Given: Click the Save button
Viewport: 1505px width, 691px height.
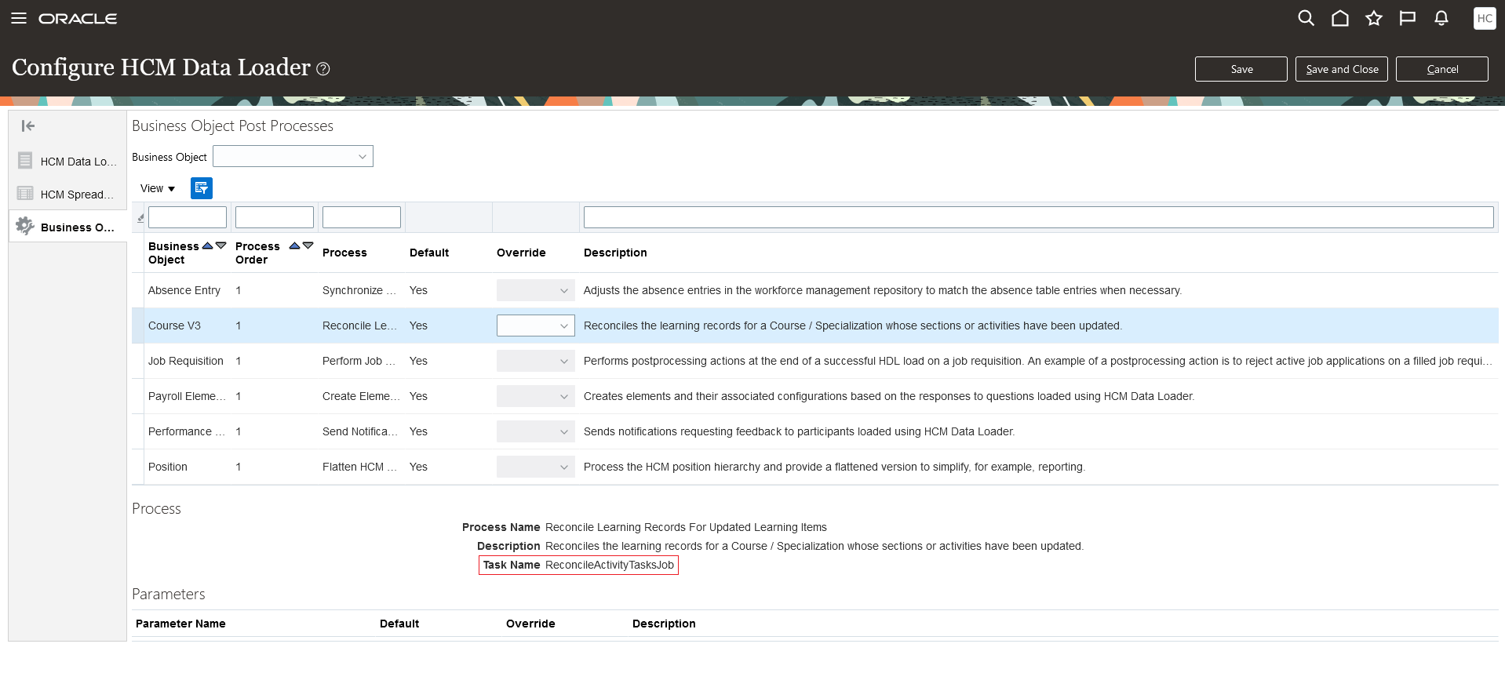Looking at the screenshot, I should 1241,69.
